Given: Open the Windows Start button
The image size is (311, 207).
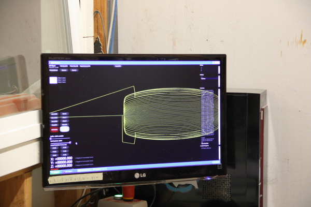Looking at the screenshot, I should pyautogui.click(x=55, y=172).
